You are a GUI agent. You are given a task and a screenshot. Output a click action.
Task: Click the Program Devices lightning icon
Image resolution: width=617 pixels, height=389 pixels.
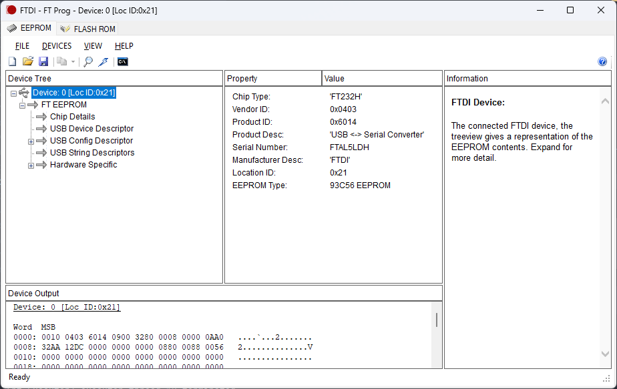pos(104,62)
